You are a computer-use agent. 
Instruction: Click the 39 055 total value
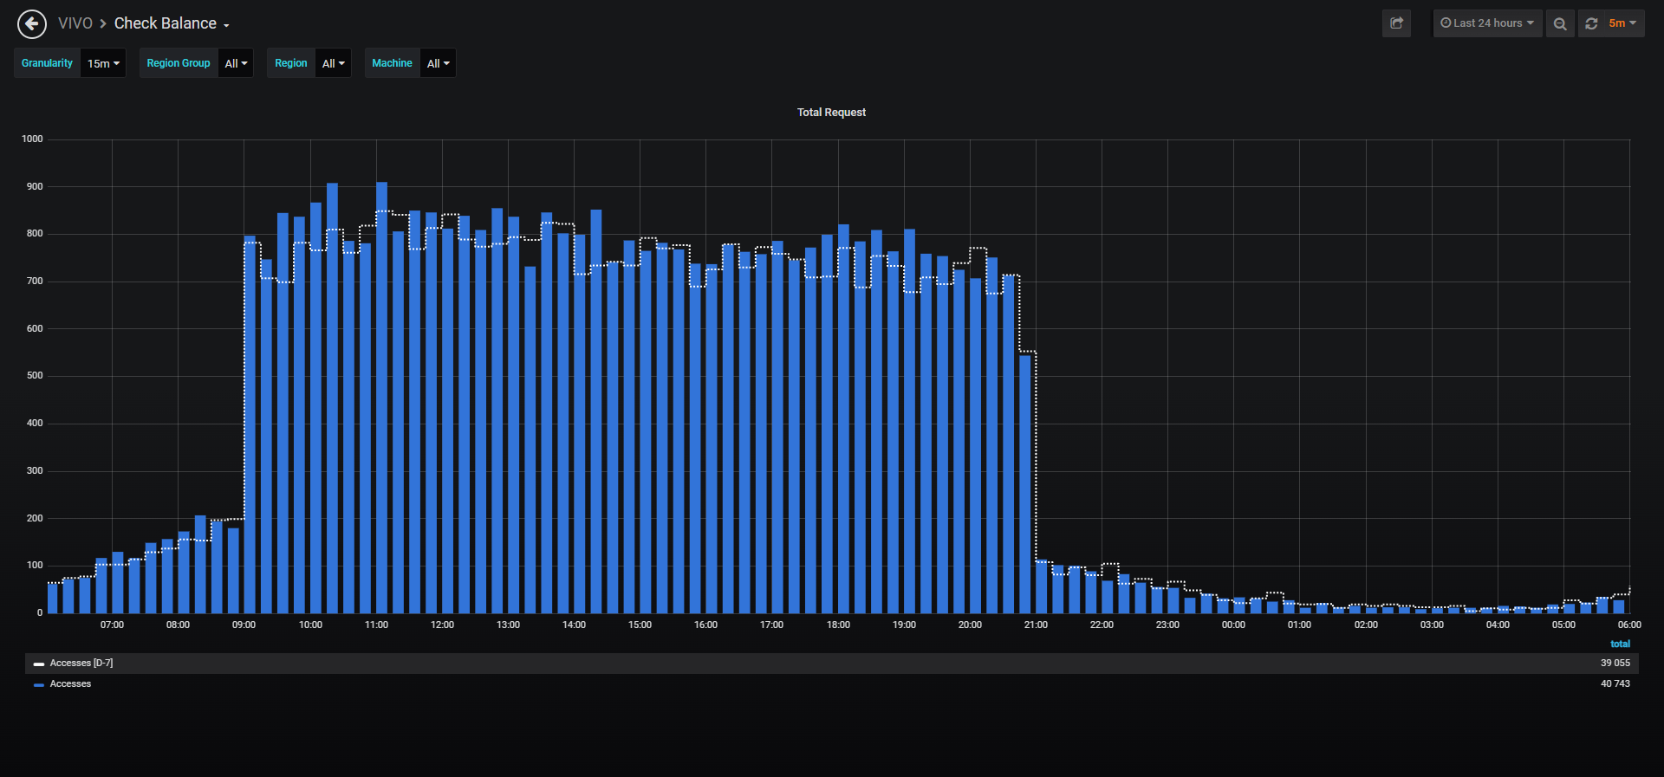(1615, 664)
